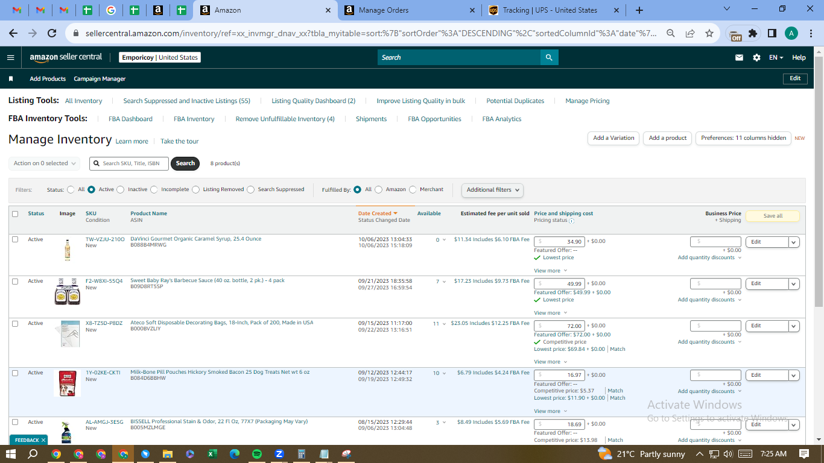824x463 pixels.
Task: Expand View more under the $34.90 price
Action: pos(550,271)
